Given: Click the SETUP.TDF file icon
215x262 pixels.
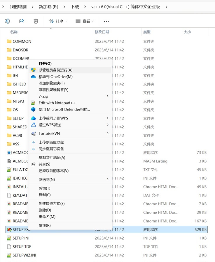Looking at the screenshot, I should (x=9, y=247).
